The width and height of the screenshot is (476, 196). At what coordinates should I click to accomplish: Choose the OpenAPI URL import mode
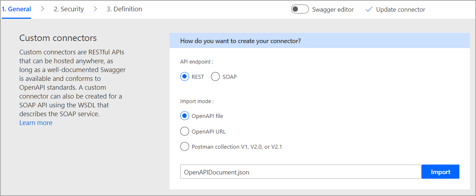pos(184,131)
